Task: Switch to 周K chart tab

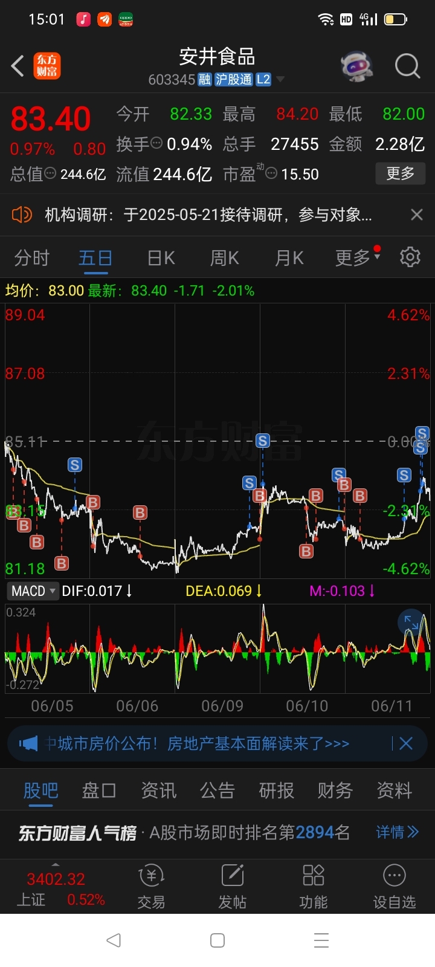Action: [x=224, y=258]
